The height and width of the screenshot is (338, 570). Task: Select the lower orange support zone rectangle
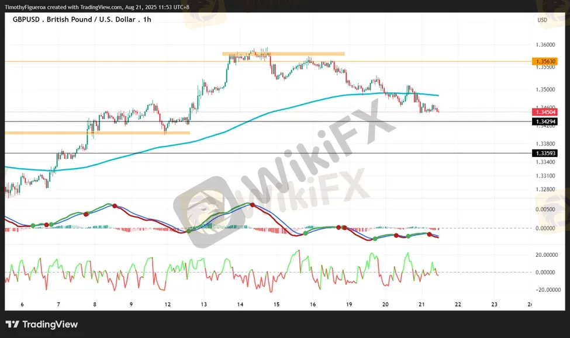point(97,133)
